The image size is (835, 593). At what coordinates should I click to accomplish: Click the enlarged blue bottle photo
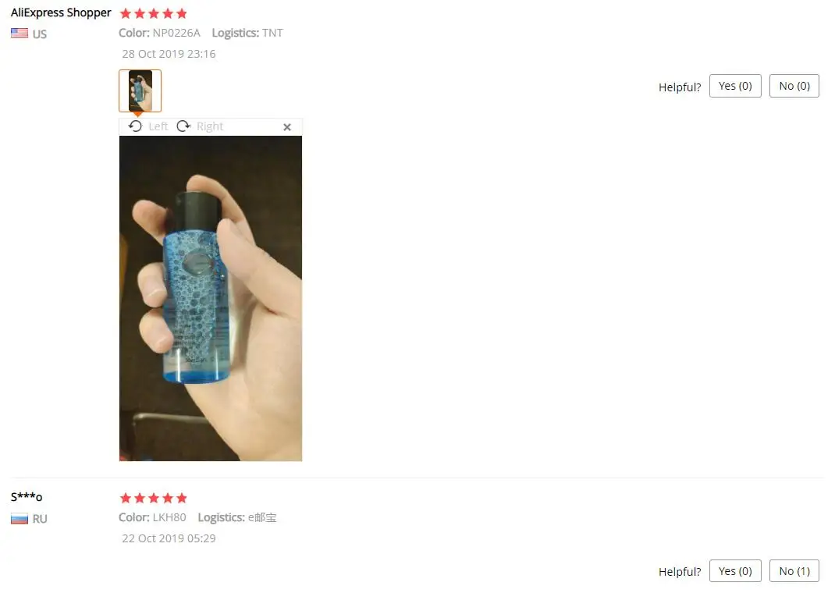(211, 298)
